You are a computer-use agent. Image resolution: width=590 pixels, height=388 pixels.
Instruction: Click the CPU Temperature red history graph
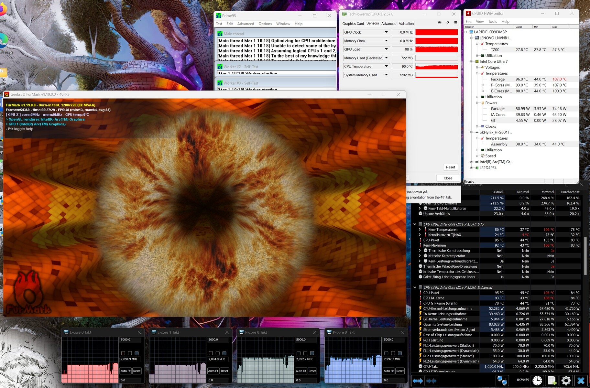coord(436,67)
